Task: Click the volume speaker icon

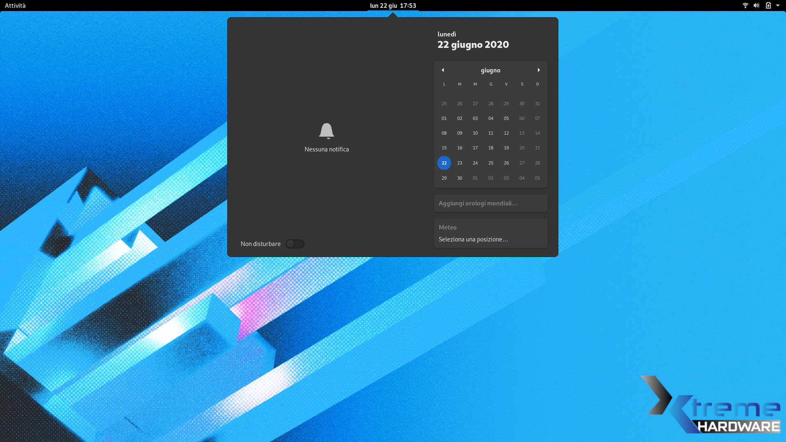Action: pyautogui.click(x=757, y=5)
